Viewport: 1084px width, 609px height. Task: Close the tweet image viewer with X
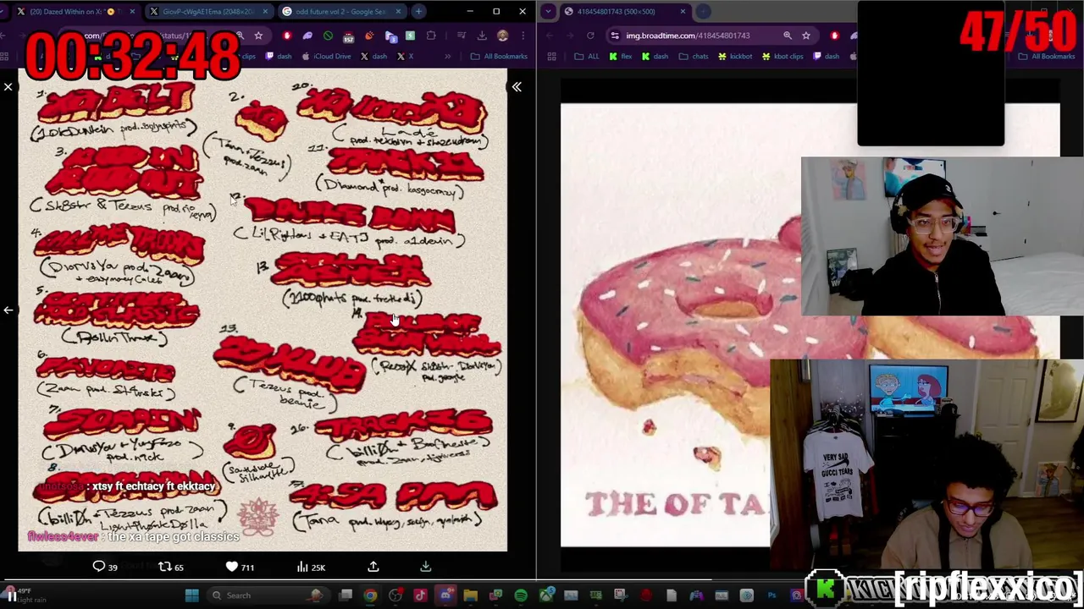pos(8,86)
